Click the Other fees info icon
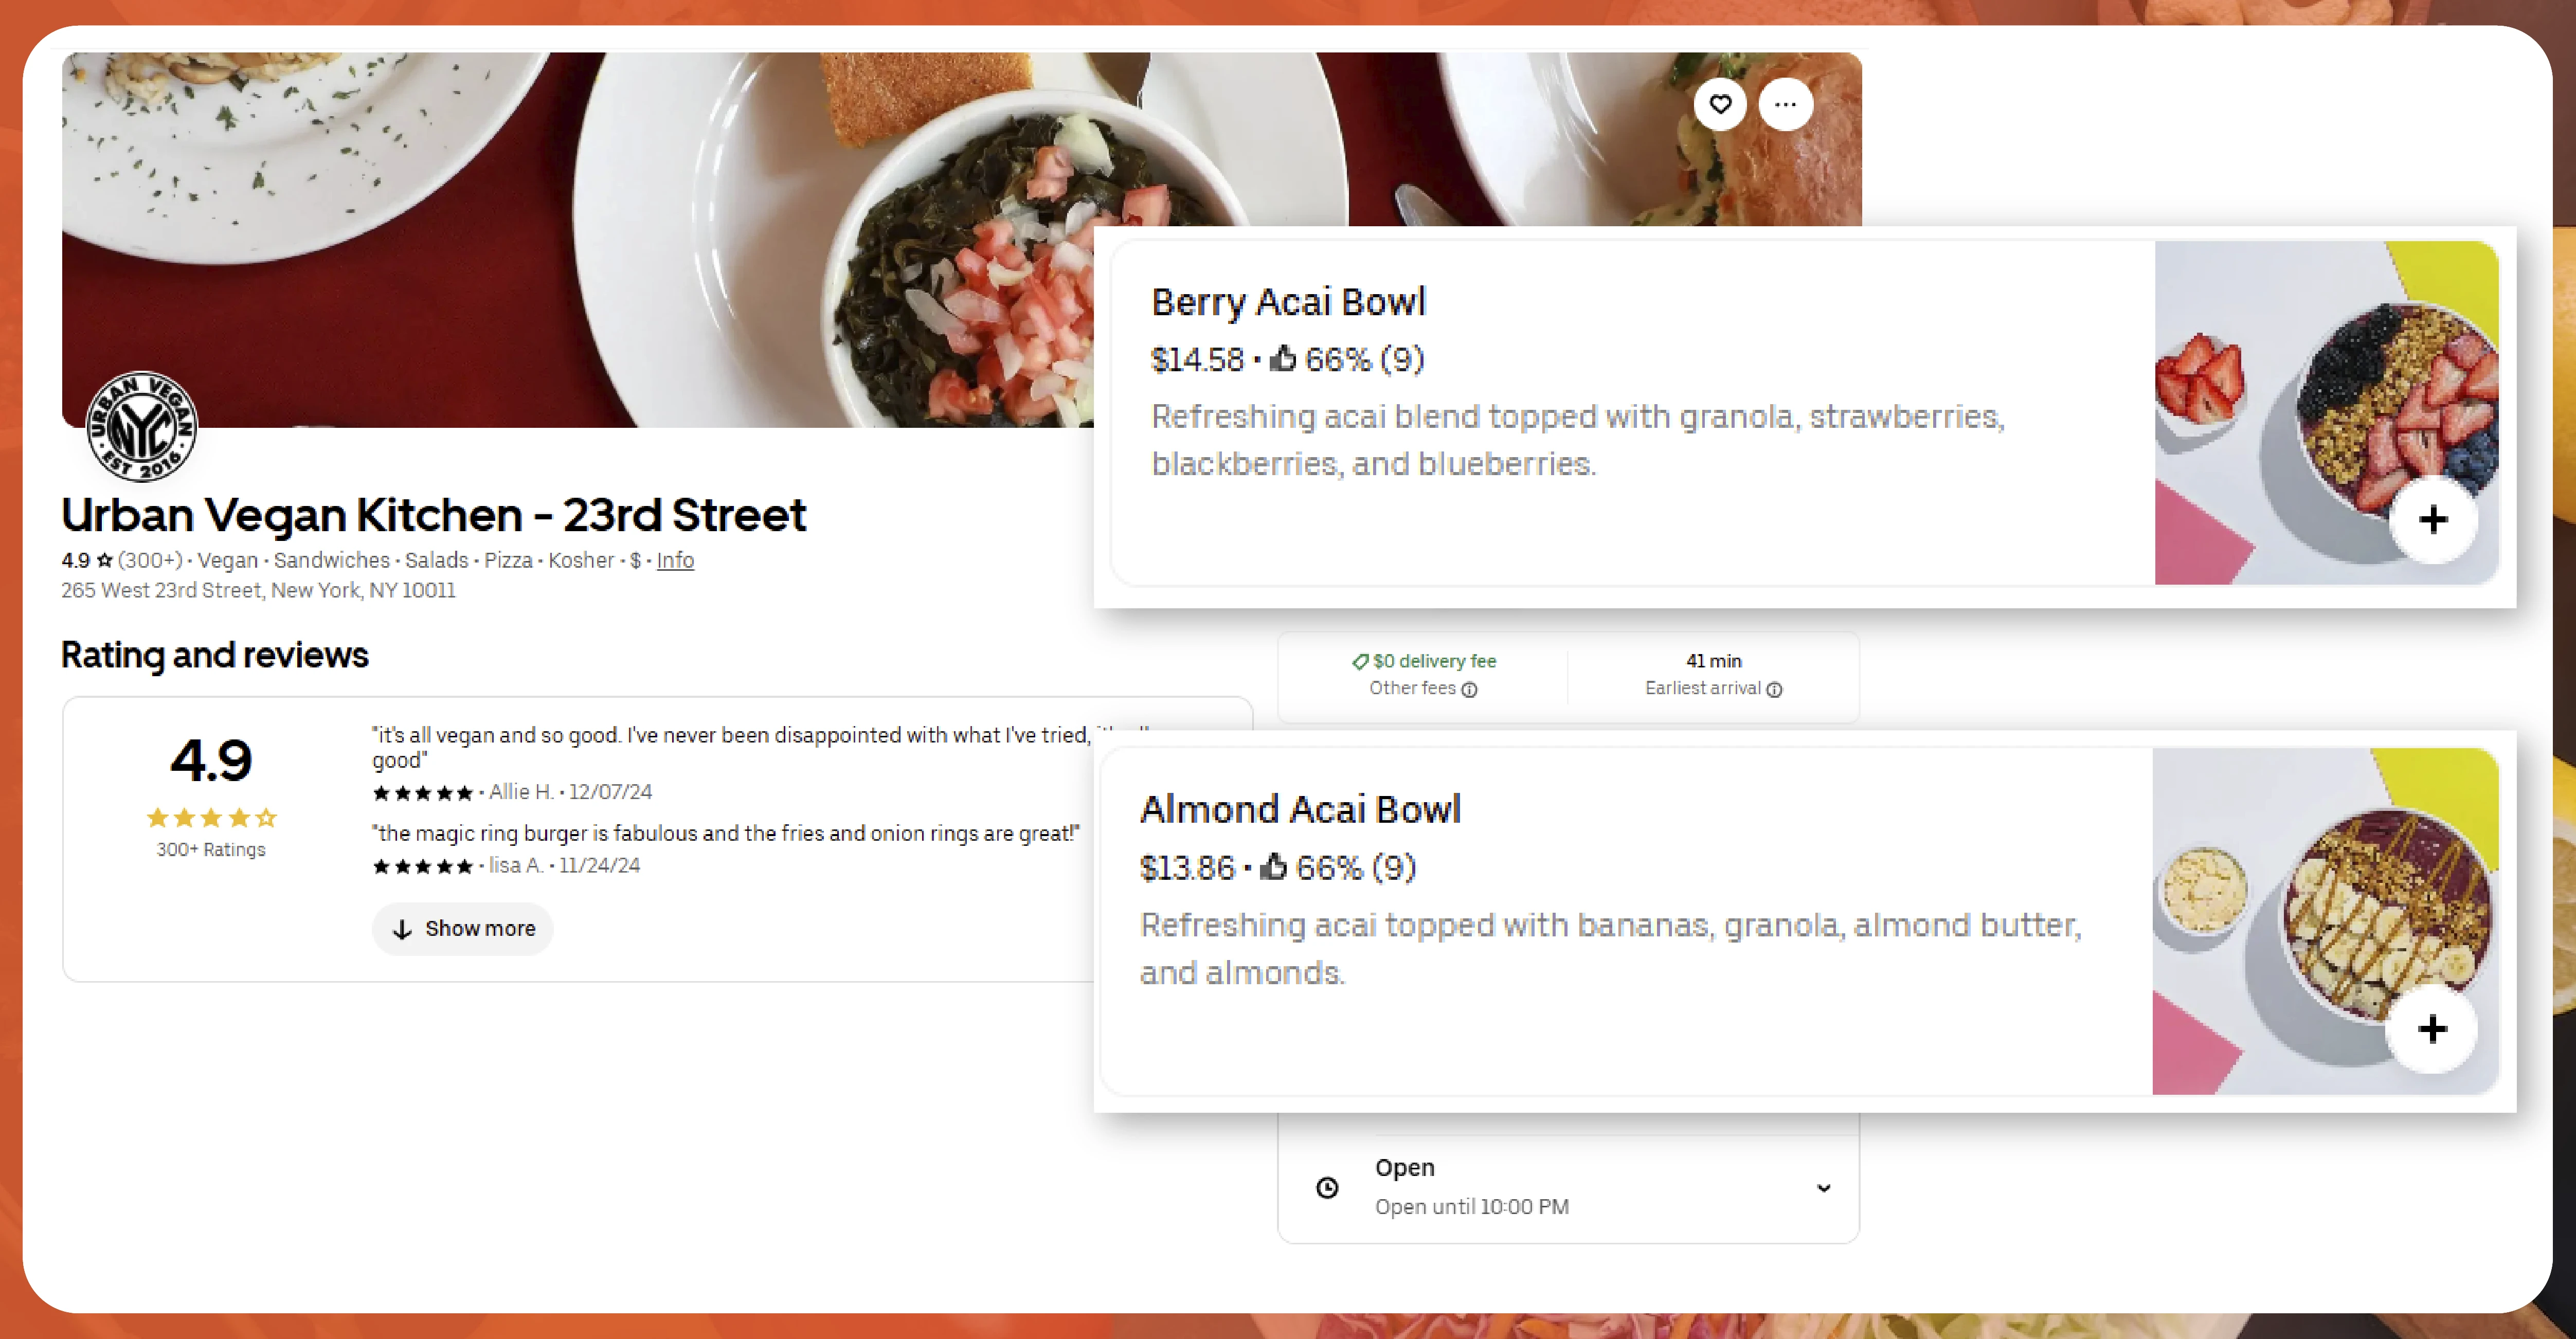Viewport: 2576px width, 1339px height. coord(1469,689)
